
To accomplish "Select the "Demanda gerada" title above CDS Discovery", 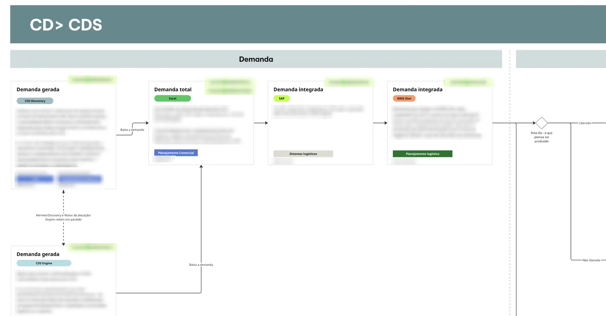I will [x=38, y=89].
